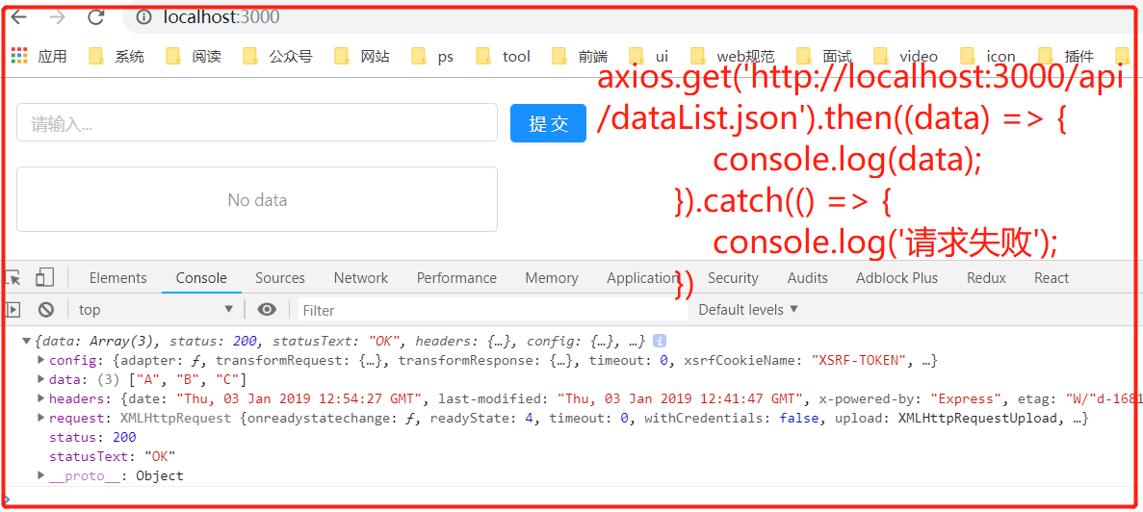Open the ps bookmark folder
The width and height of the screenshot is (1143, 512).
(x=432, y=56)
